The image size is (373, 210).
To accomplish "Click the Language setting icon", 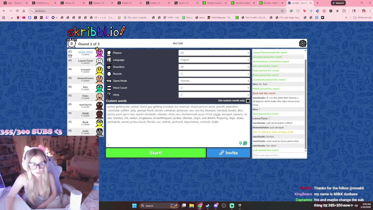I will (109, 60).
